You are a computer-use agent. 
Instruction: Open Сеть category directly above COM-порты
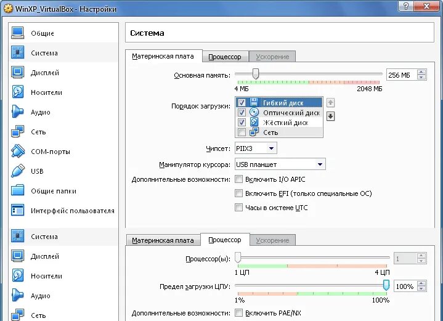[63, 132]
